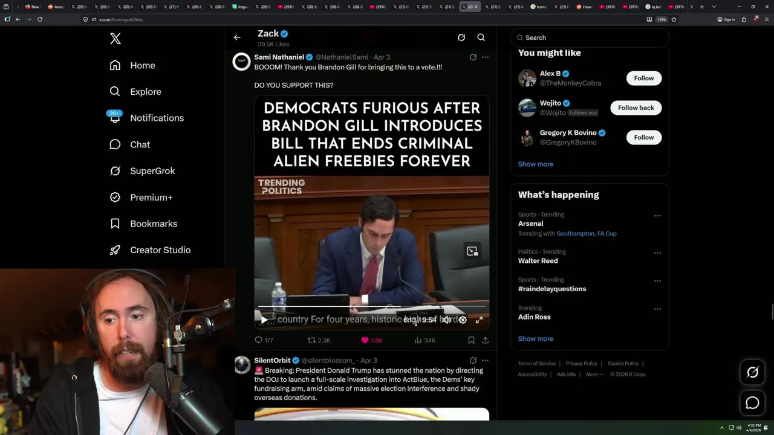
Task: Show more under What's happening
Action: (x=536, y=338)
